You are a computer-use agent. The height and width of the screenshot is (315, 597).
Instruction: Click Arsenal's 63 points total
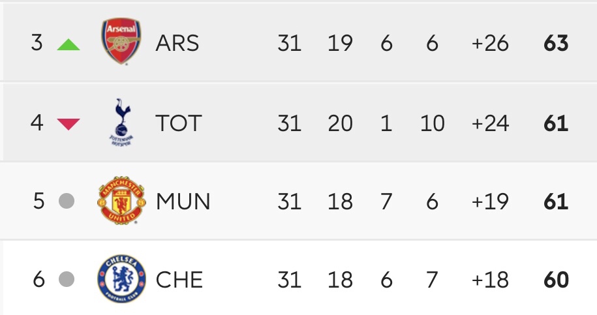point(556,43)
